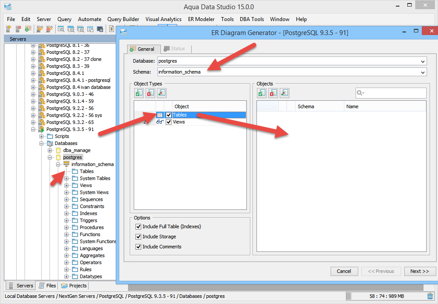
Task: Switch to the General tab
Action: pyautogui.click(x=143, y=49)
